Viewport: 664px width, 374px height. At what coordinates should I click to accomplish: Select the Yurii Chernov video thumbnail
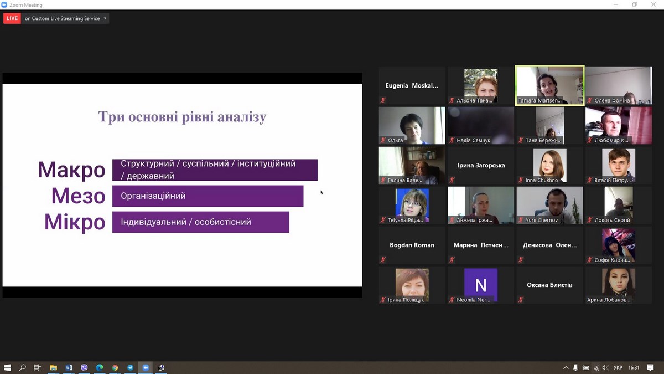[549, 204]
